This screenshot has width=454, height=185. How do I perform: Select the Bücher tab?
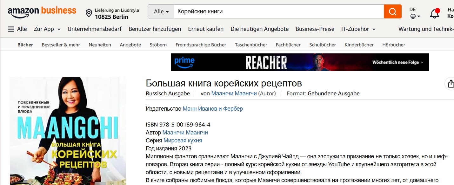pyautogui.click(x=25, y=45)
